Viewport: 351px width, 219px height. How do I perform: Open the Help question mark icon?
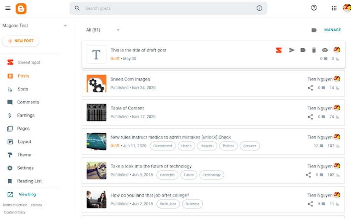(314, 8)
